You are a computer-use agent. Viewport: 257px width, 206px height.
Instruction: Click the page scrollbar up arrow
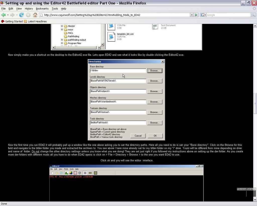255,26
